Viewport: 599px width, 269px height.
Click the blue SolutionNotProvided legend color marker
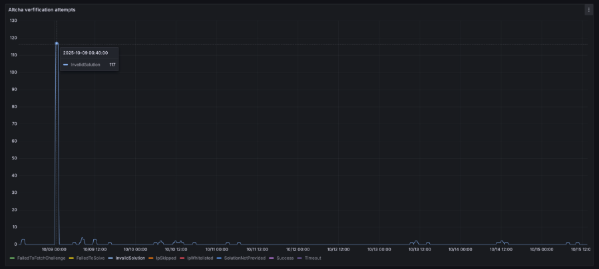tap(219, 258)
